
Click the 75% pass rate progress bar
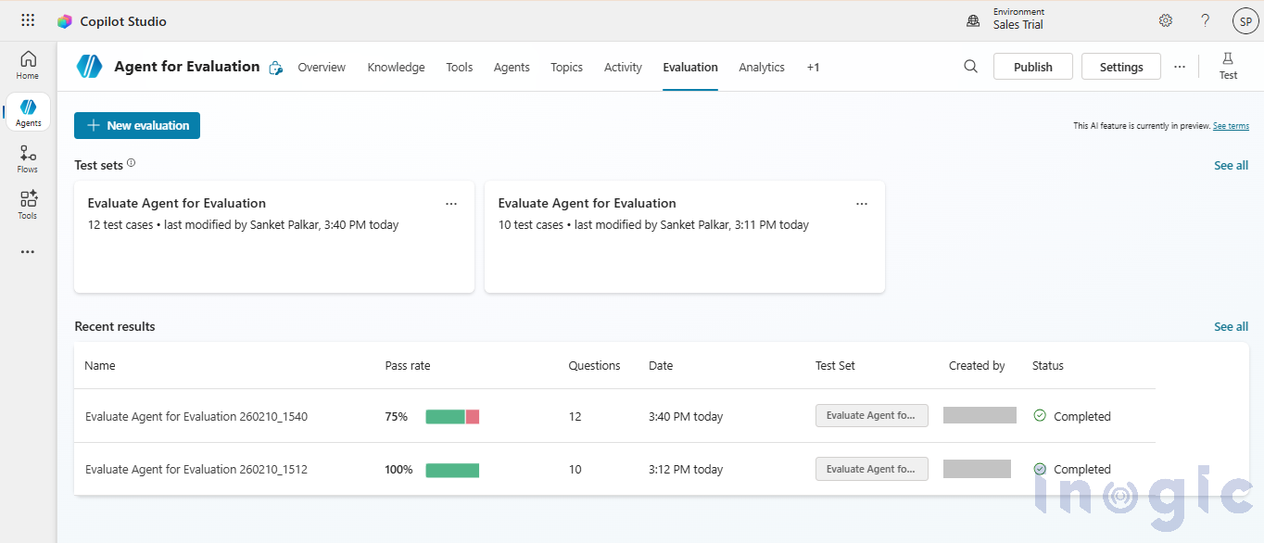tap(452, 416)
